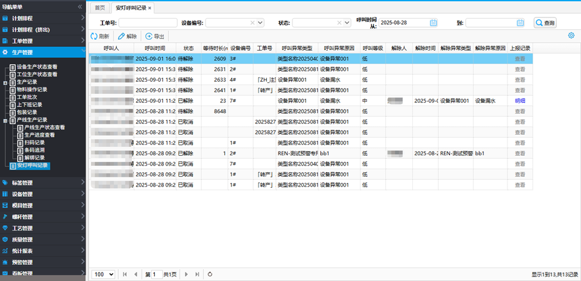
Task: Open calendar picker for 呼叫时间从 date
Action: point(433,23)
